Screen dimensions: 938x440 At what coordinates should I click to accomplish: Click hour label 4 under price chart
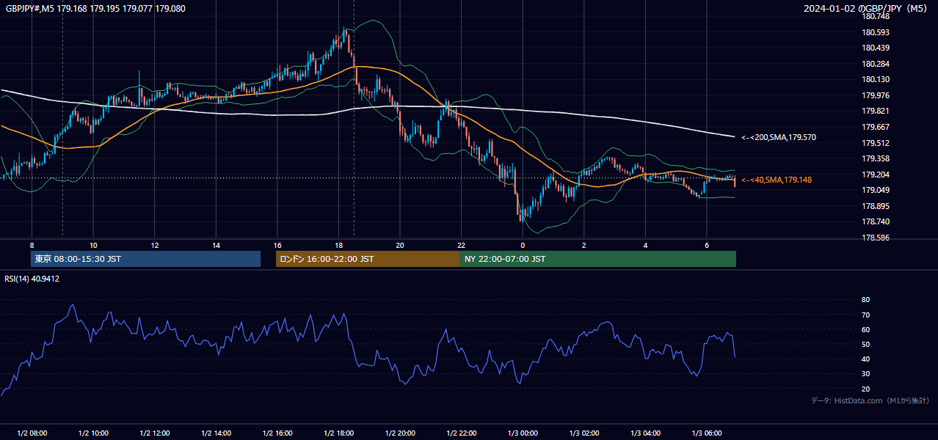pos(645,245)
